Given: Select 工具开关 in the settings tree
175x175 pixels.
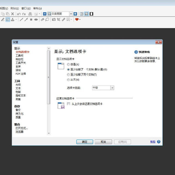Looking at the screenshot, I should click(21, 63).
